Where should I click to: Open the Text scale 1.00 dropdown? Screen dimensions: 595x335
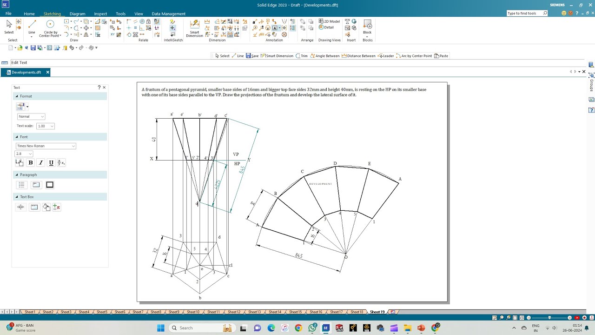[46, 126]
